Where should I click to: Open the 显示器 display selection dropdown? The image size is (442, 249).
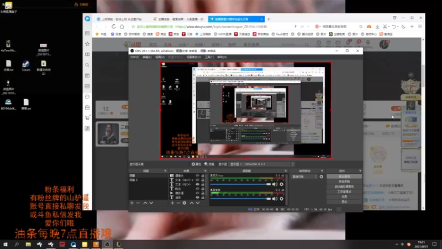[262, 164]
